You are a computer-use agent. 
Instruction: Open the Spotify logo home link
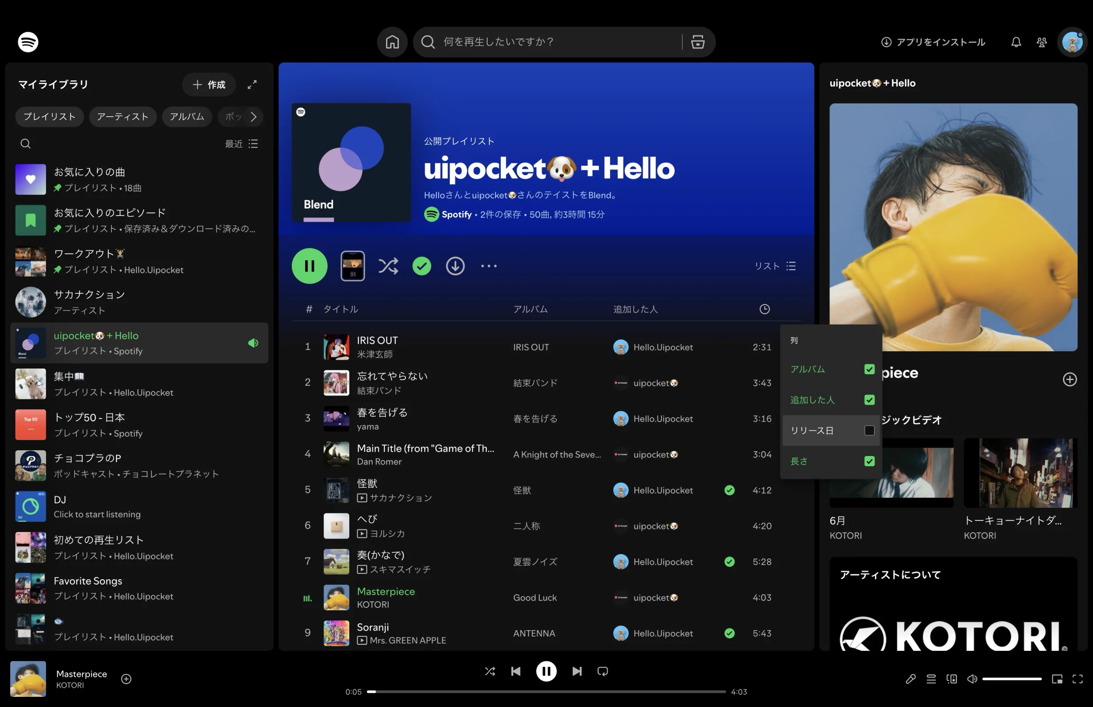(x=28, y=42)
